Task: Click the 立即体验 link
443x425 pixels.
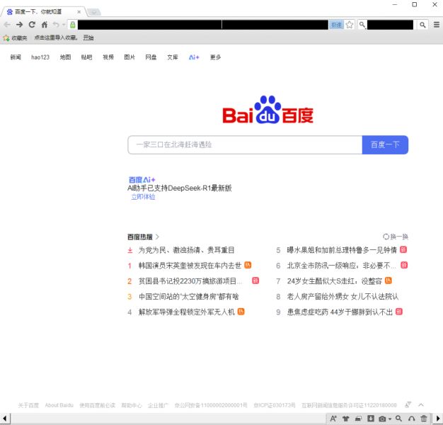Action: pos(143,197)
